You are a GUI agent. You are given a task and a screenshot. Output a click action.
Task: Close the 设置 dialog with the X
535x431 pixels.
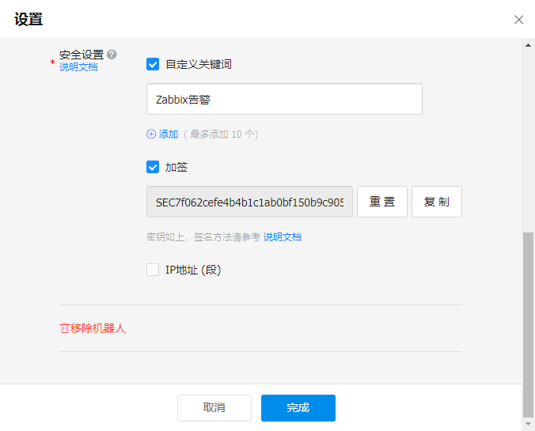point(518,20)
